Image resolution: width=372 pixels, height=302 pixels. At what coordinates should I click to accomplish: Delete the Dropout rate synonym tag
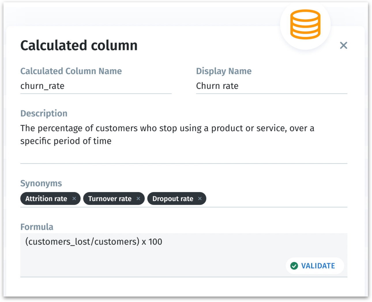[200, 198]
